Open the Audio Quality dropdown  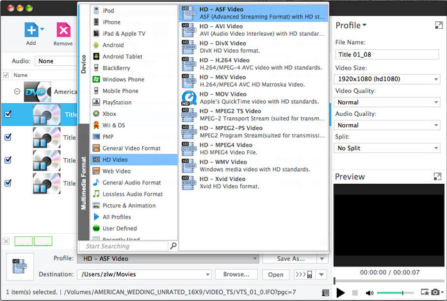(387, 125)
